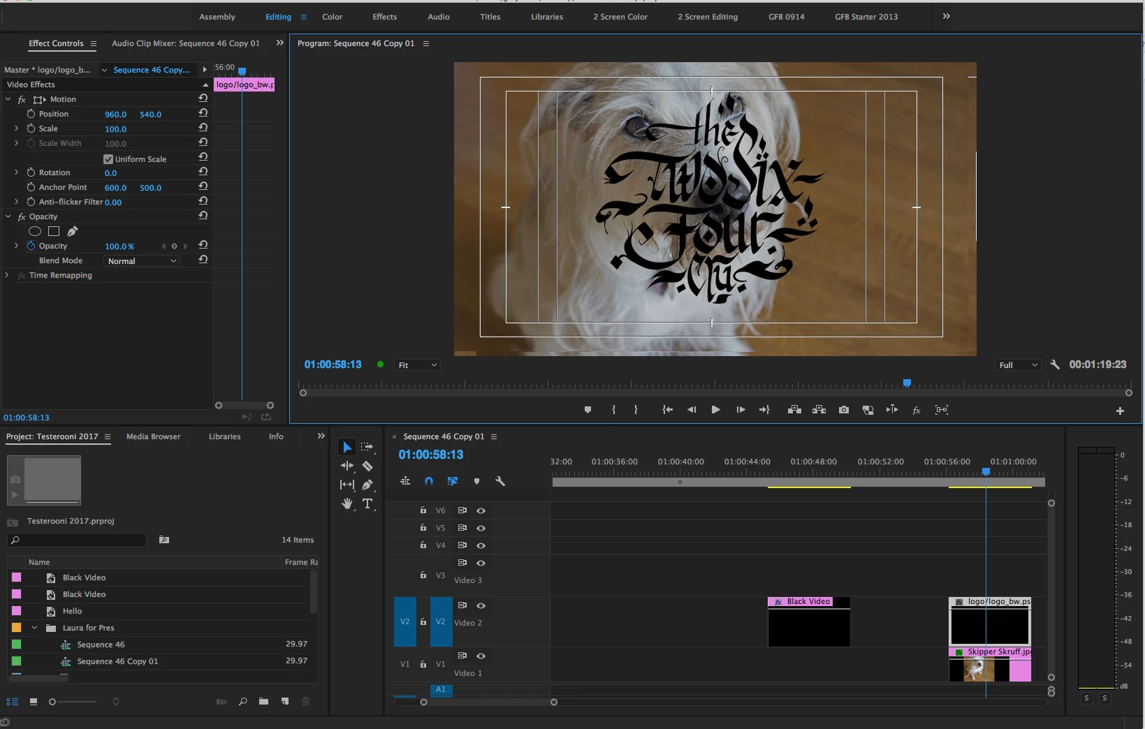Toggle animation stopwatch for Scale
The height and width of the screenshot is (729, 1145).
tap(31, 128)
